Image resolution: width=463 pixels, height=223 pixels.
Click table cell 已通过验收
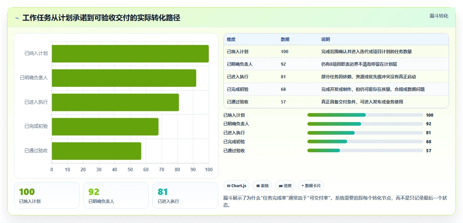(x=237, y=102)
